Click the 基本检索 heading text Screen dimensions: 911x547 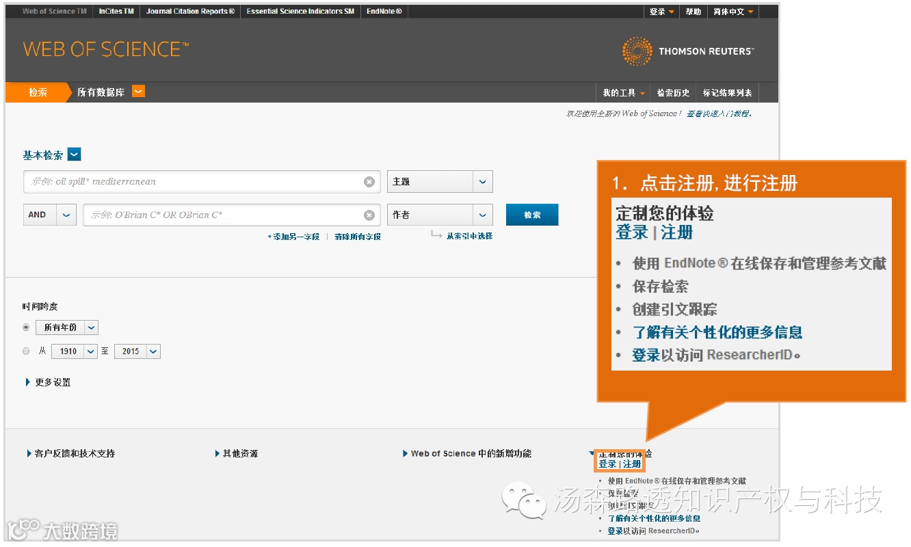click(43, 155)
